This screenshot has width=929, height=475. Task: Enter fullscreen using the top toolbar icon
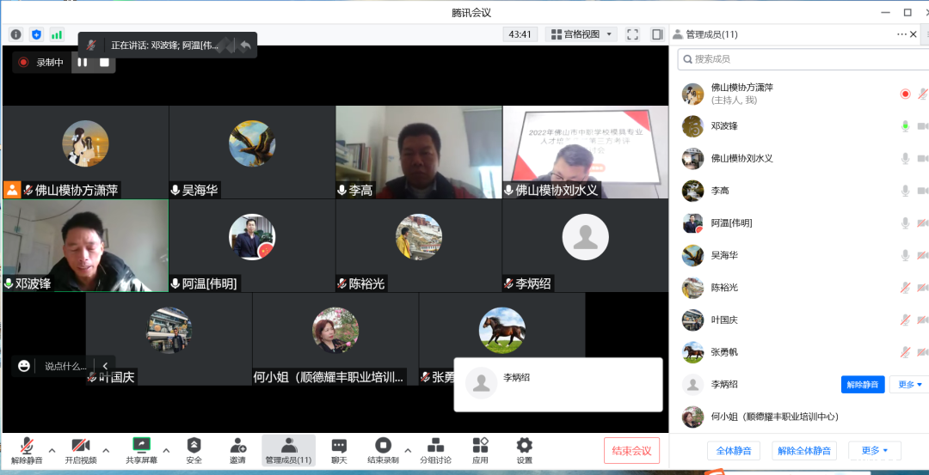(632, 34)
